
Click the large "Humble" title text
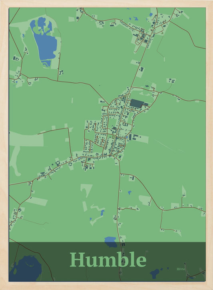point(108,260)
